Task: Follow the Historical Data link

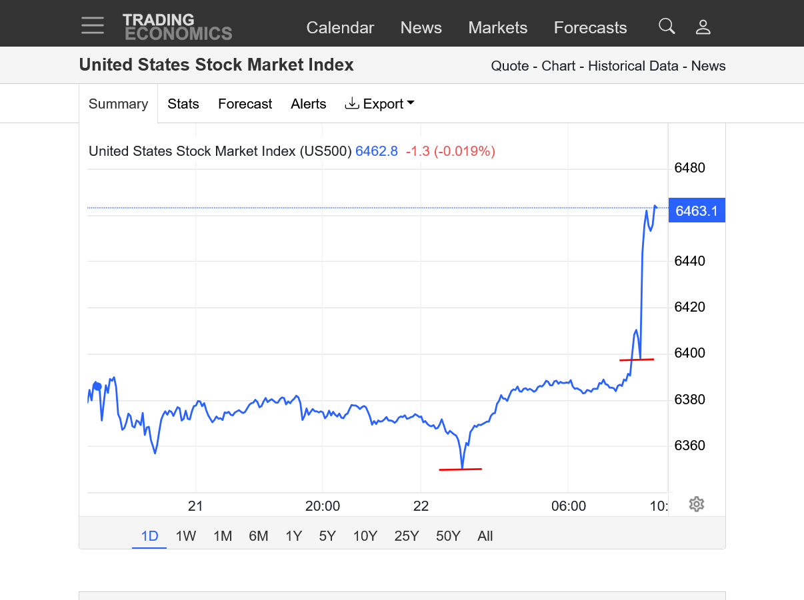Action: coord(633,66)
